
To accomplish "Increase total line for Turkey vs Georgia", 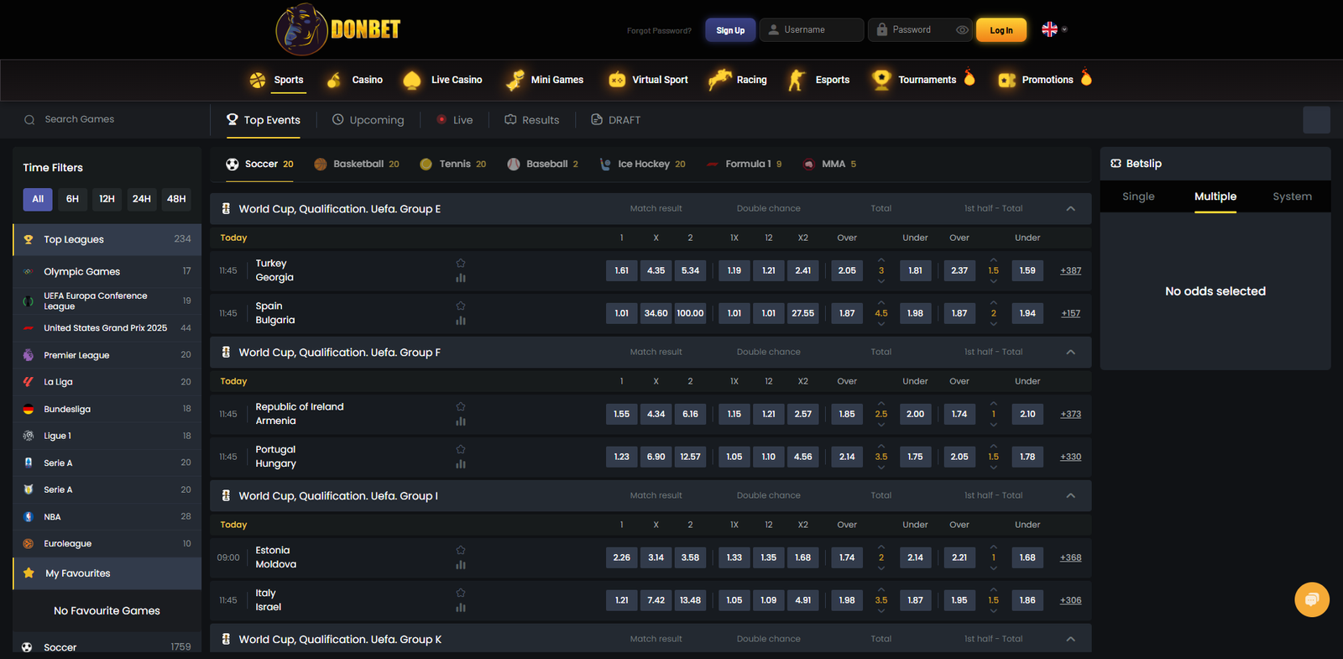I will click(881, 260).
